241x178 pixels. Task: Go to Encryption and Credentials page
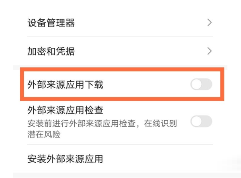[x=51, y=51]
